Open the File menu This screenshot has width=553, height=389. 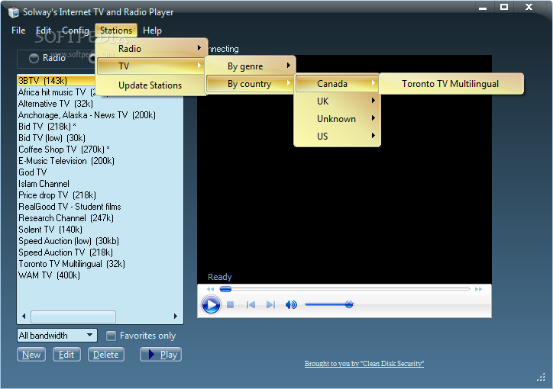pos(18,31)
